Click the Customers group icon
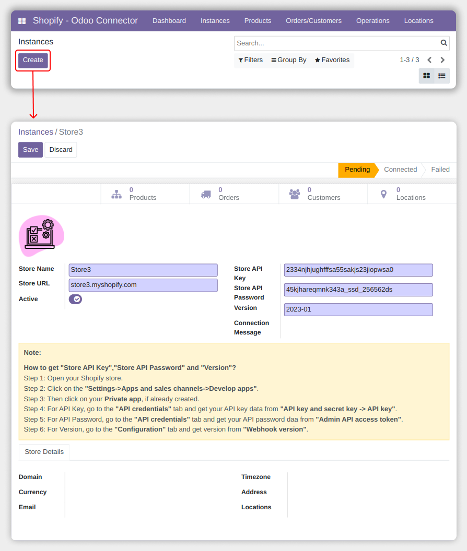 (295, 194)
